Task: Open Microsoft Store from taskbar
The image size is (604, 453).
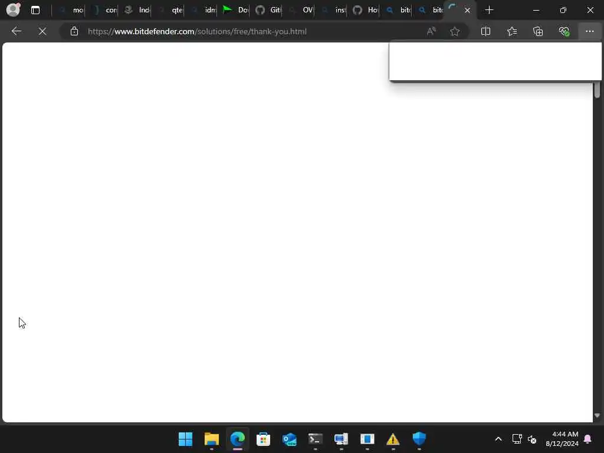Action: pyautogui.click(x=264, y=439)
